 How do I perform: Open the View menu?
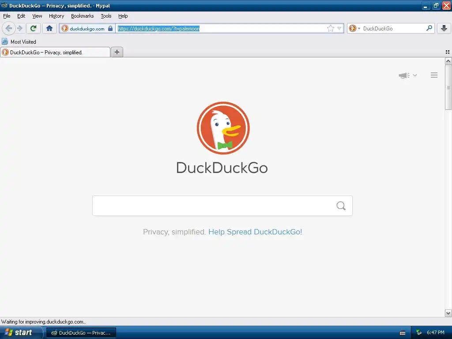pyautogui.click(x=37, y=16)
